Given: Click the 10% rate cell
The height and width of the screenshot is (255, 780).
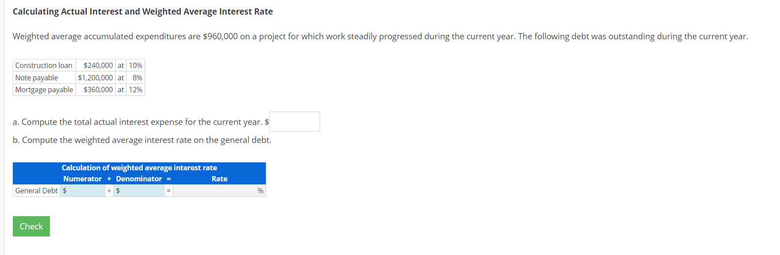Looking at the screenshot, I should pyautogui.click(x=135, y=65).
